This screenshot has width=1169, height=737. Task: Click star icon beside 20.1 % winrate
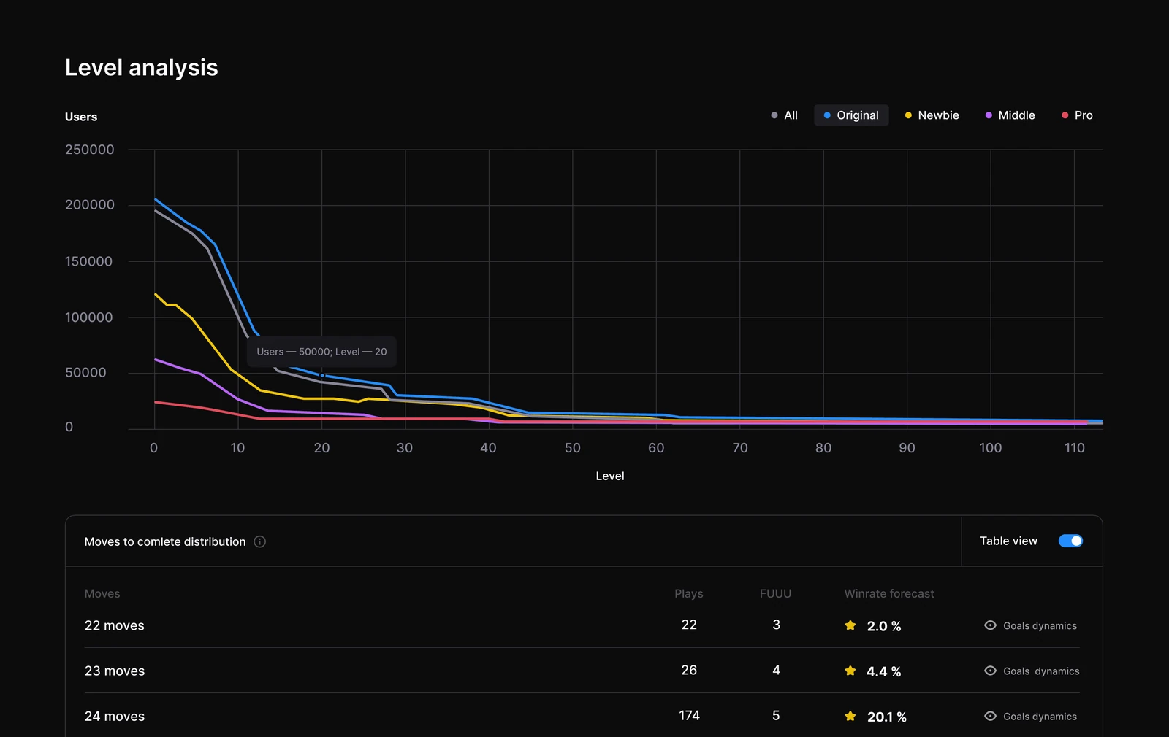(850, 716)
